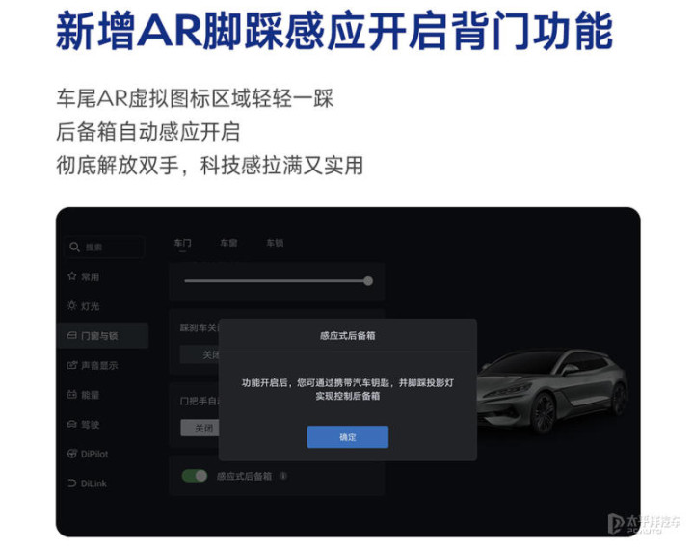
Task: Open 常用 favorites with the star icon
Action: pos(84,276)
